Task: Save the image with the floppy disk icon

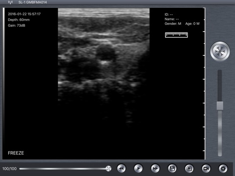Action: (172, 168)
